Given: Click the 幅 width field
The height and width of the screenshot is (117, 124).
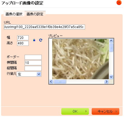Looking at the screenshot, I should 23,38.
